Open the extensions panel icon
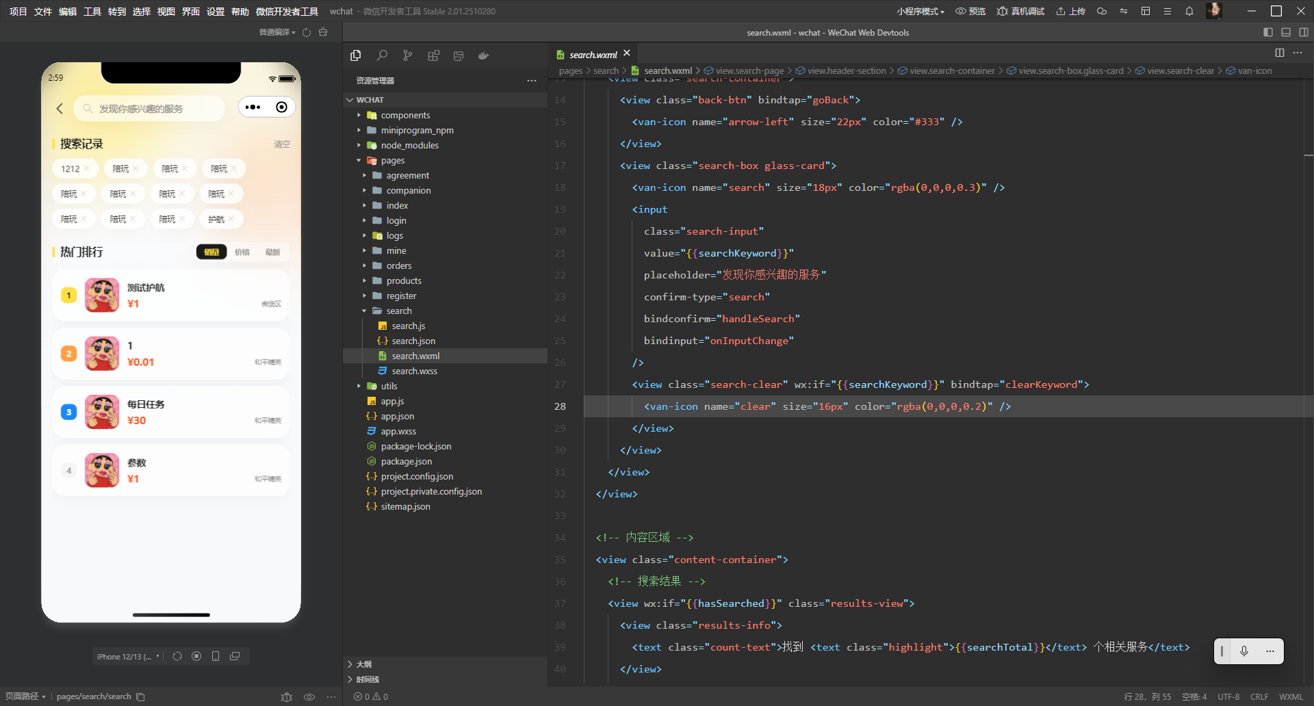Viewport: 1314px width, 706px height. [x=433, y=55]
